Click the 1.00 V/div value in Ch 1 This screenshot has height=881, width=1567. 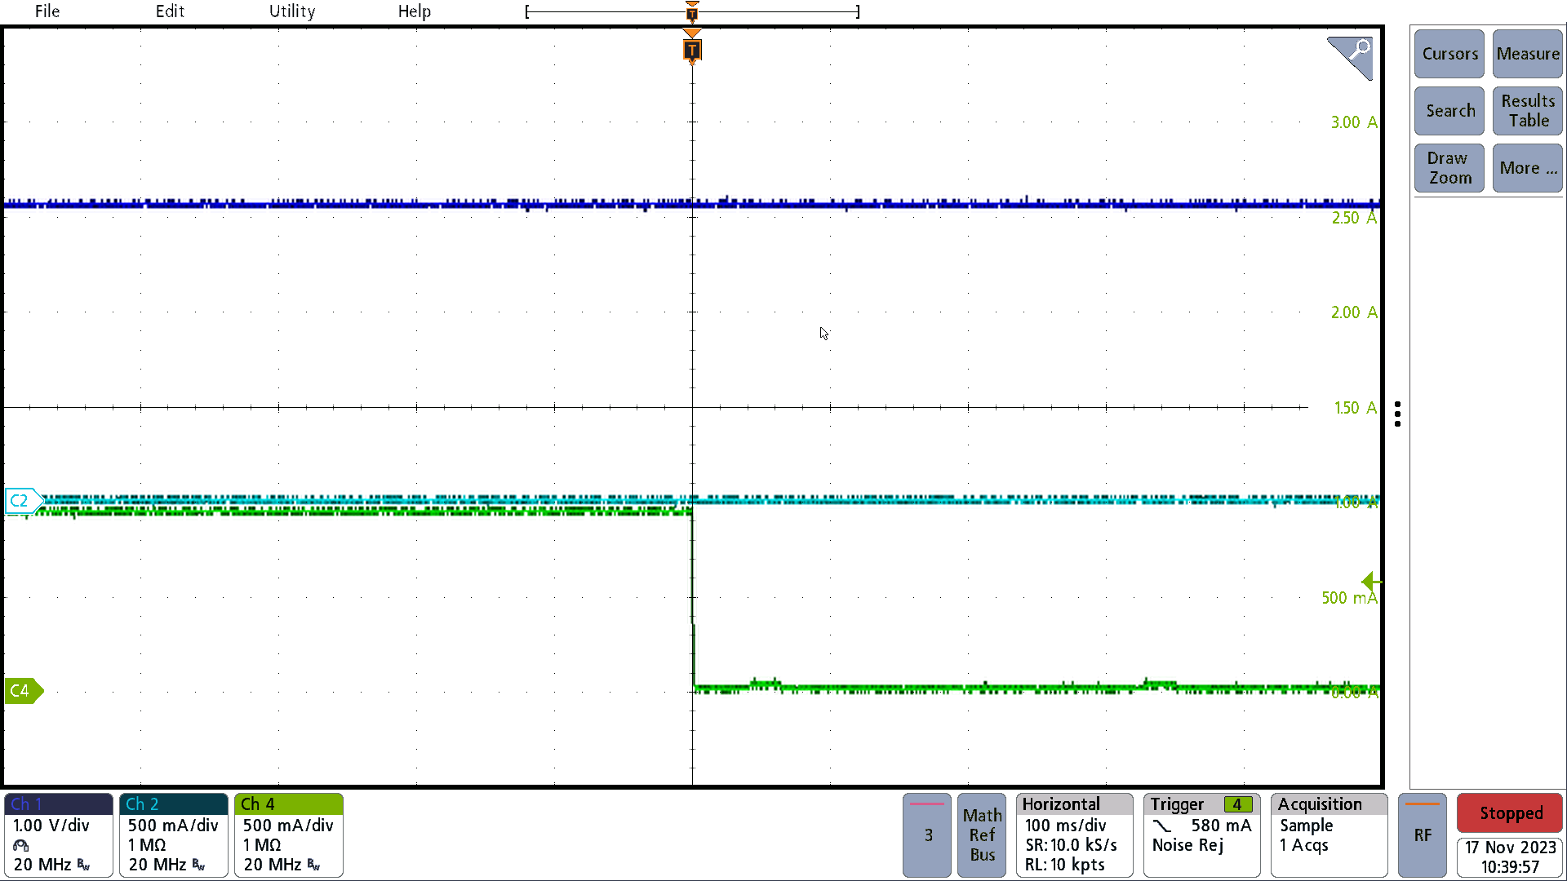(x=51, y=826)
